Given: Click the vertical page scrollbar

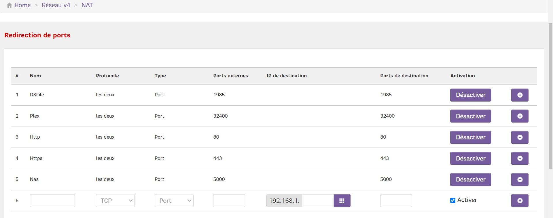Looking at the screenshot, I should pyautogui.click(x=550, y=95).
